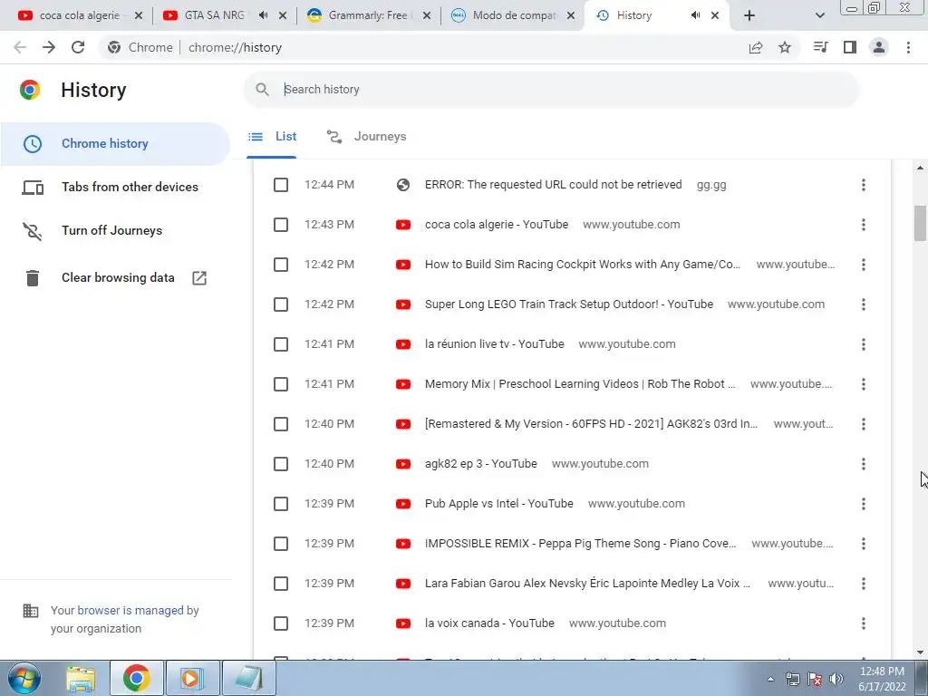This screenshot has height=696, width=928.
Task: Open more actions for coca cola algerie entry
Action: pos(864,225)
